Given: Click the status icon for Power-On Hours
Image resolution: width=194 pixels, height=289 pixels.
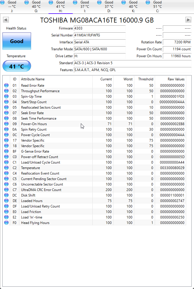Looking at the screenshot, I should (x=6, y=124).
